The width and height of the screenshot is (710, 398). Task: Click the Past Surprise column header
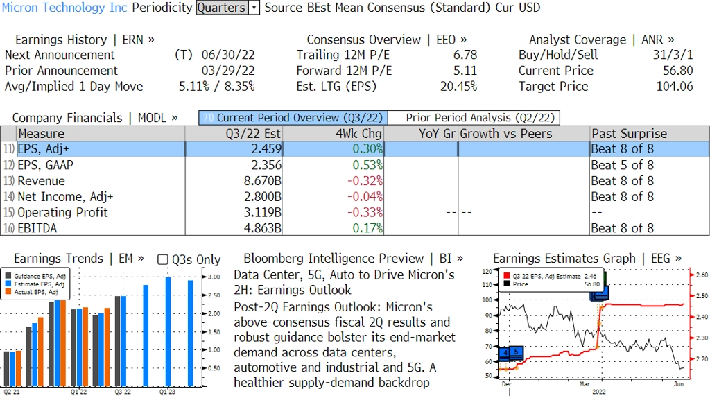650,134
